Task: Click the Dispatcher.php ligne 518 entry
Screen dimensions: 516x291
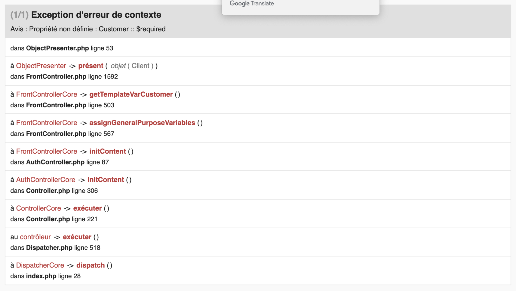Action: pyautogui.click(x=55, y=248)
